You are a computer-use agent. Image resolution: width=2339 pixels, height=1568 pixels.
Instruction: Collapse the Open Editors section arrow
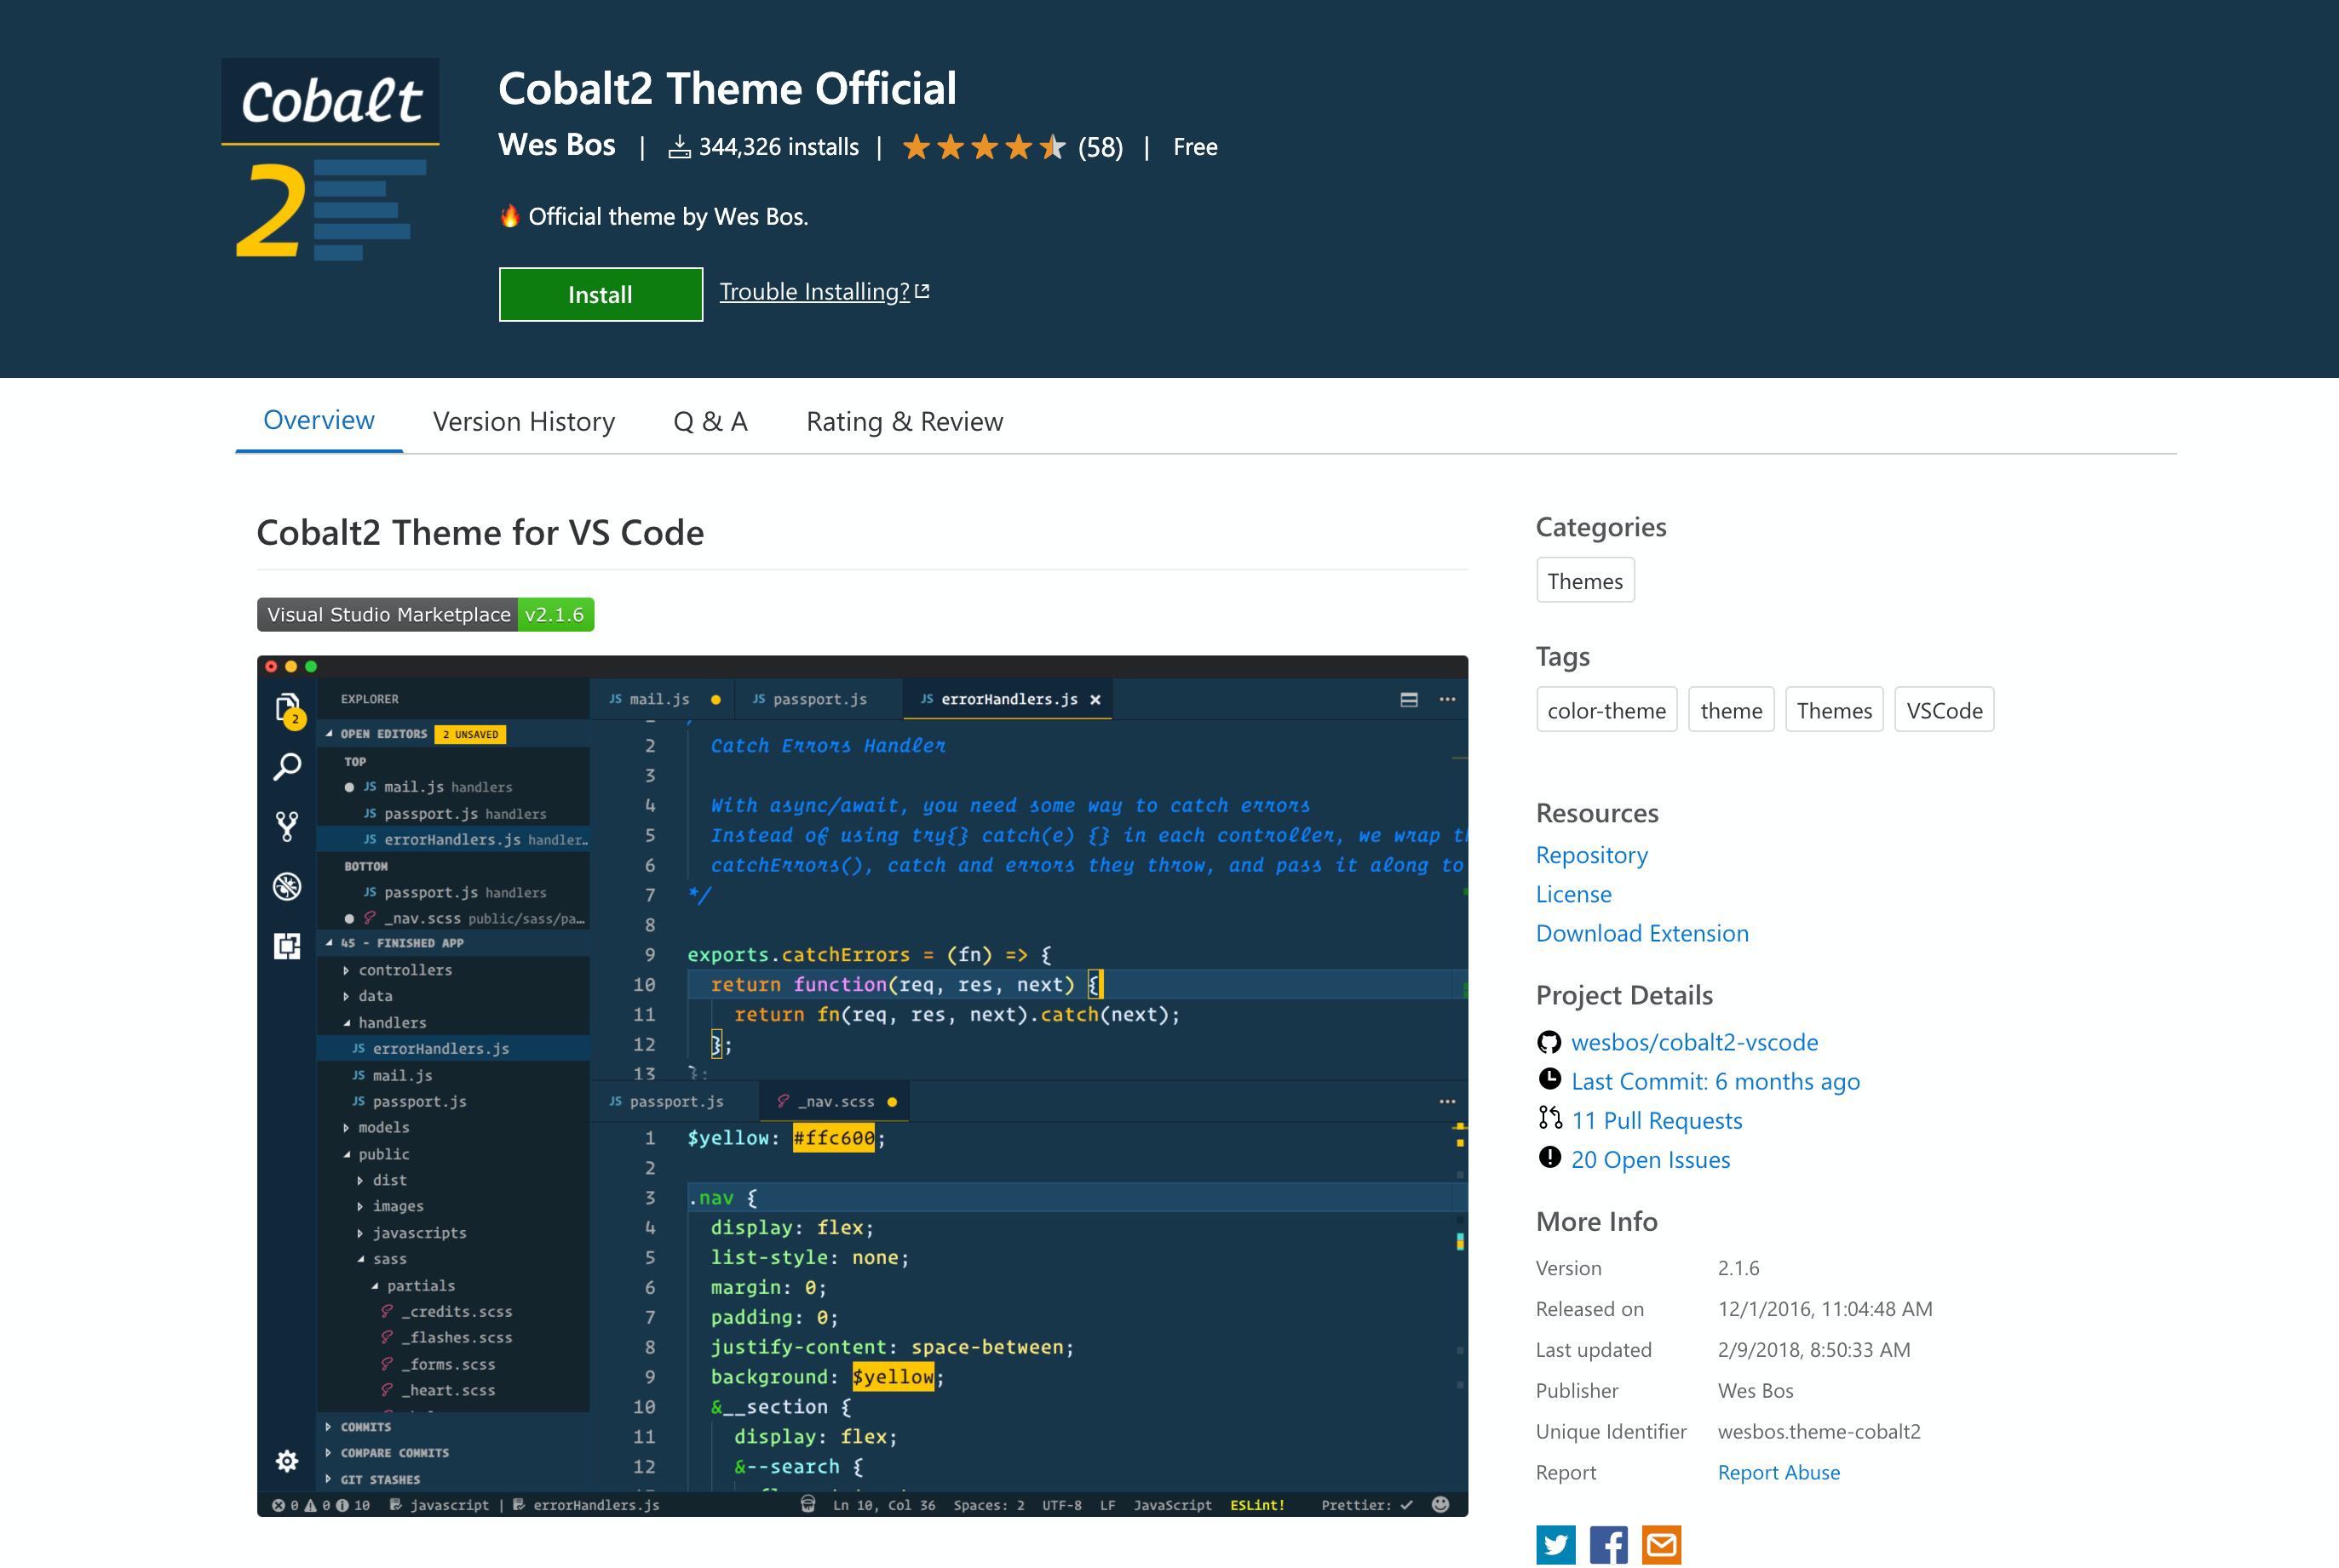pyautogui.click(x=329, y=734)
